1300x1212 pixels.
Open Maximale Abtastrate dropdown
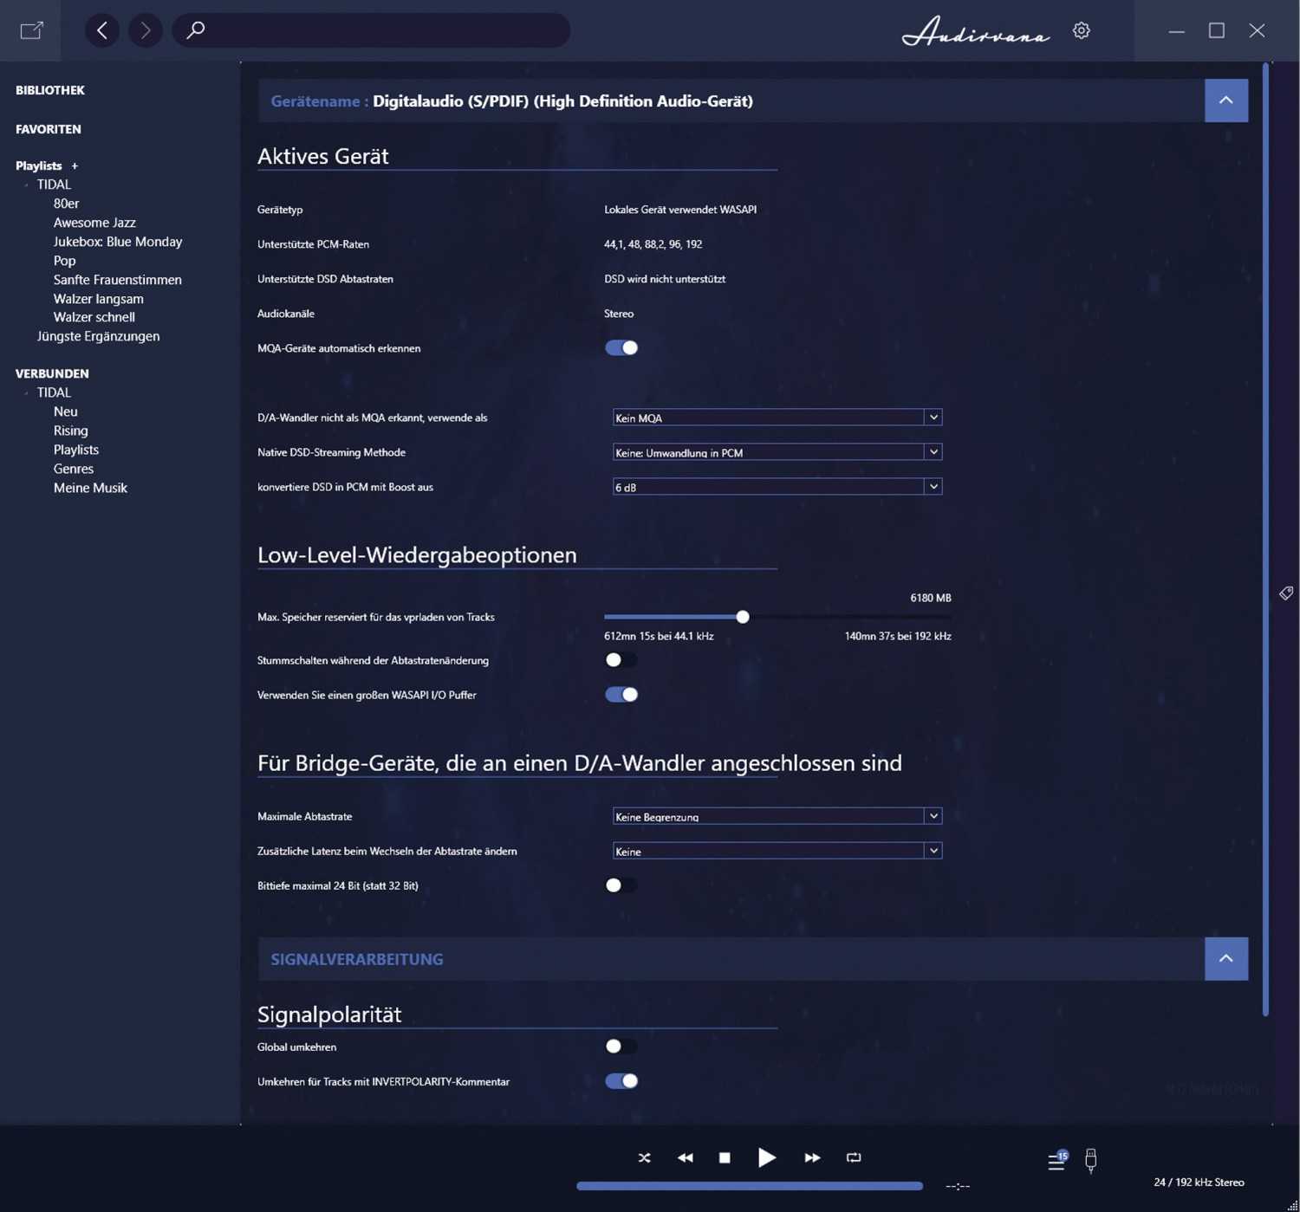(x=777, y=816)
